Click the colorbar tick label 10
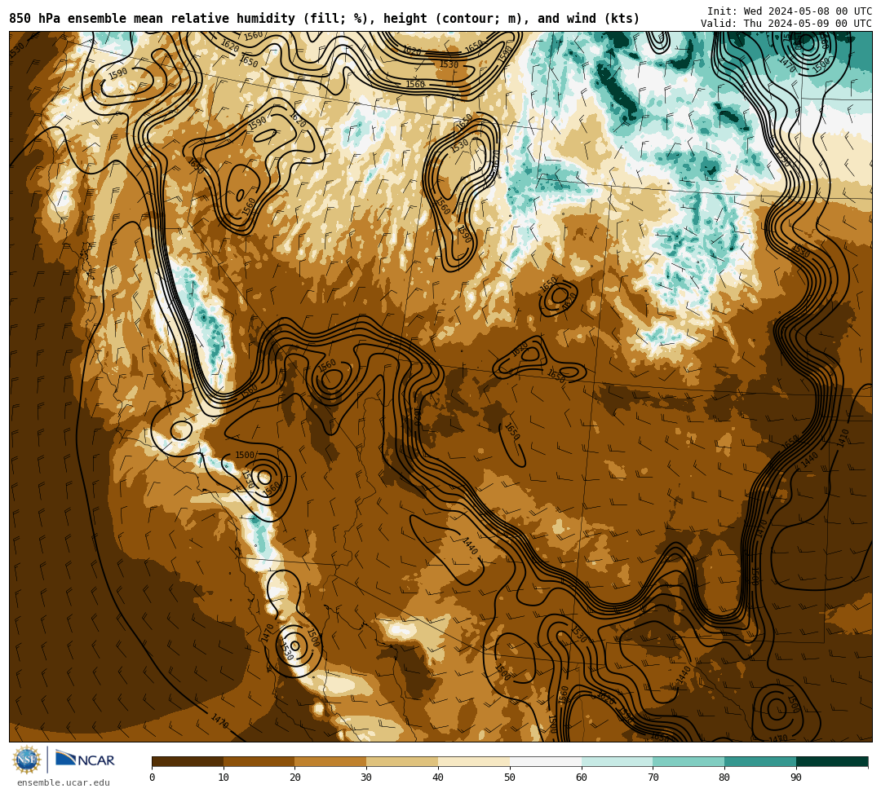Screen dimensions: 881x793 click(224, 778)
